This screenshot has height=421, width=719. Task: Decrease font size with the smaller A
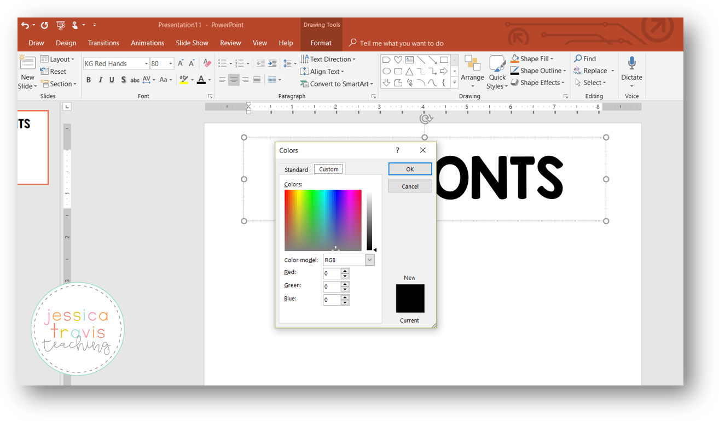[192, 63]
